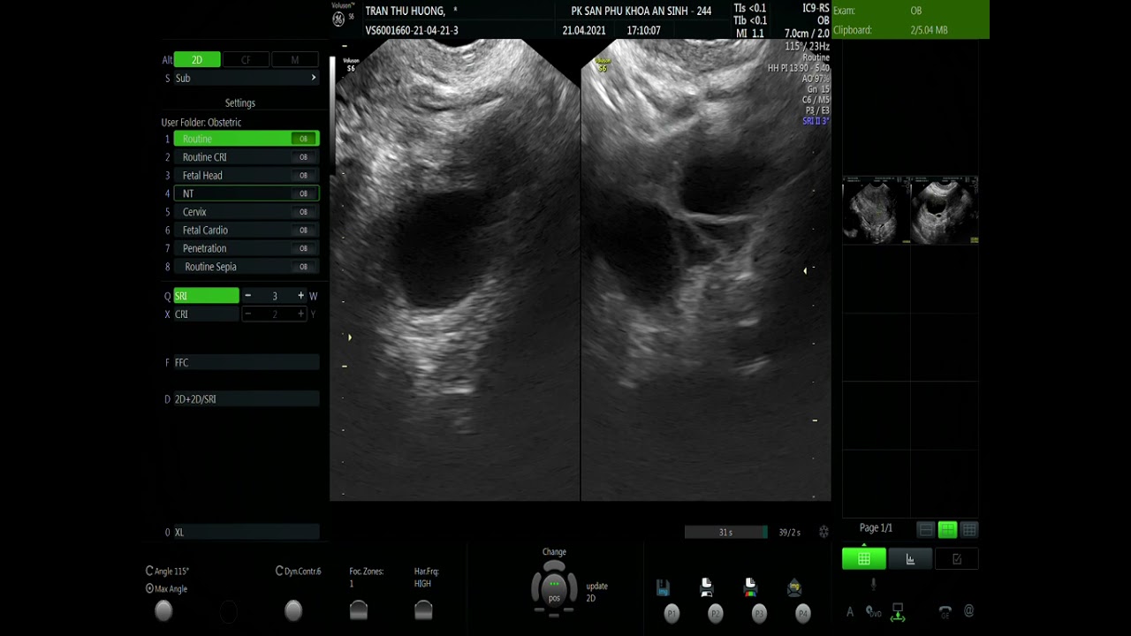Select the M mode tab

295,60
